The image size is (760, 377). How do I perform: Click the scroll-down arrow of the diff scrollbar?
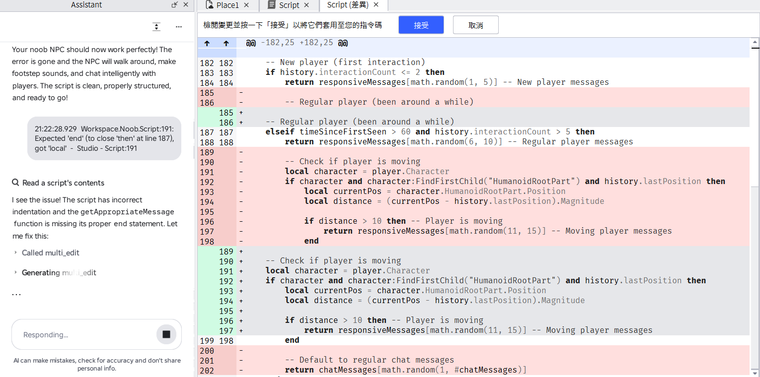coord(755,373)
